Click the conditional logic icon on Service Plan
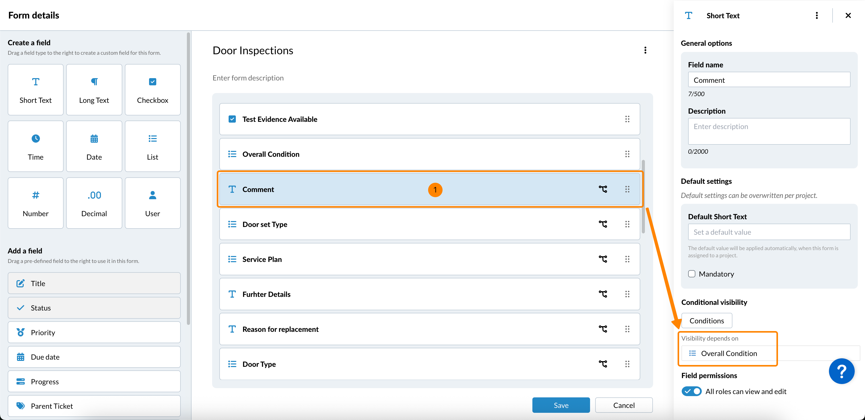This screenshot has height=420, width=865. pyautogui.click(x=603, y=259)
